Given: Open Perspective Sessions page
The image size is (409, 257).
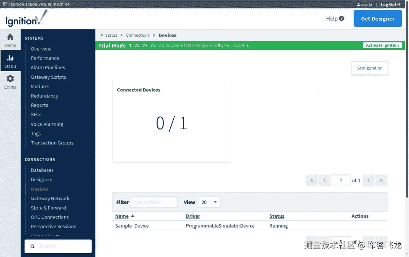Looking at the screenshot, I should pos(53,227).
